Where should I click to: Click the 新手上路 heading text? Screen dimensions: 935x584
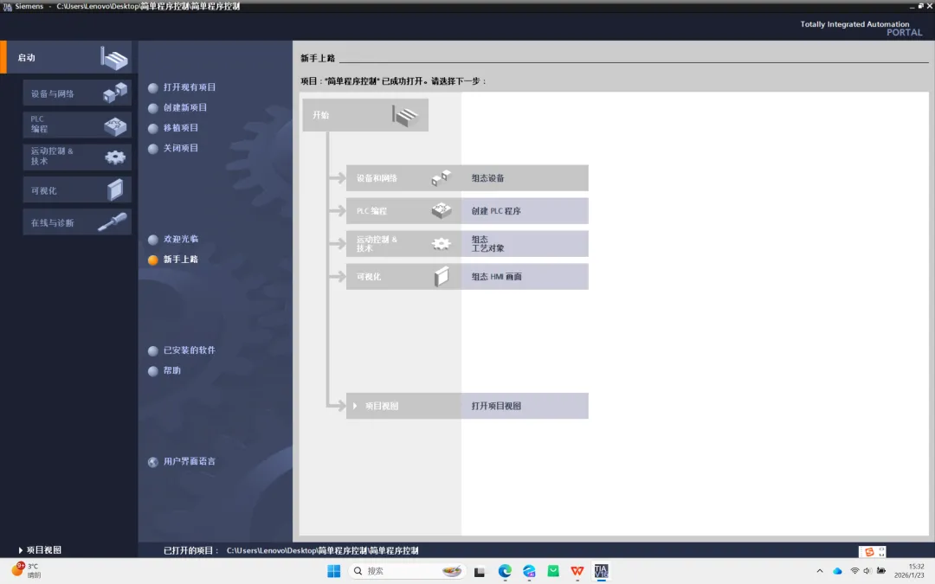[x=318, y=58]
